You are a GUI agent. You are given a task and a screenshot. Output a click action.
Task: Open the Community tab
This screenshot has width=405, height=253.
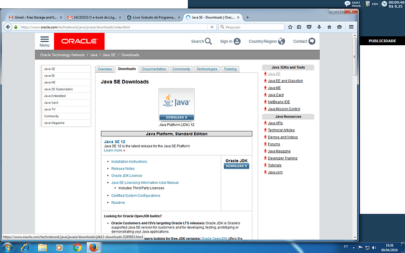(181, 69)
